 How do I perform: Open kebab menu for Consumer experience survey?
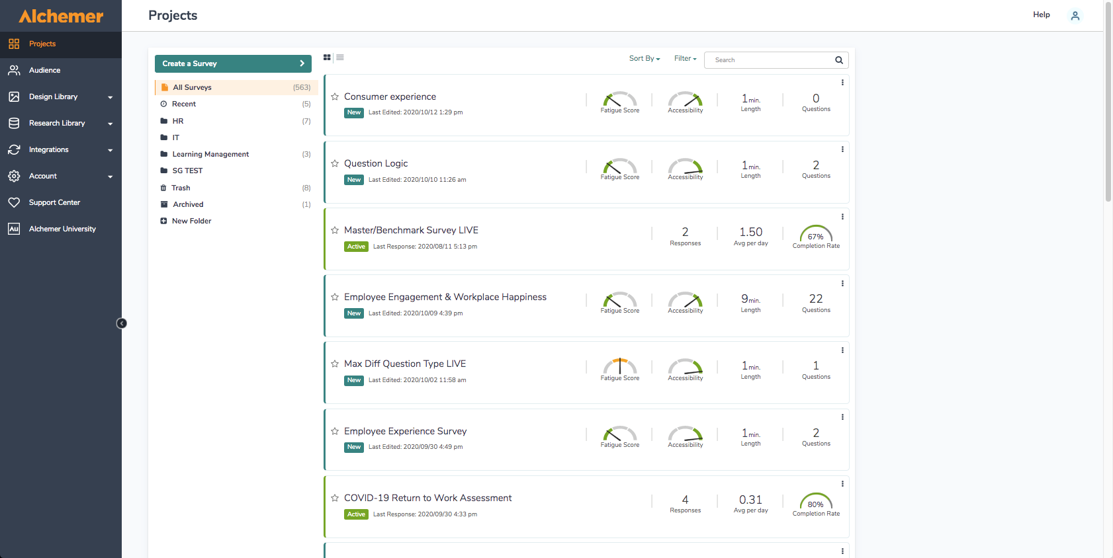point(842,83)
